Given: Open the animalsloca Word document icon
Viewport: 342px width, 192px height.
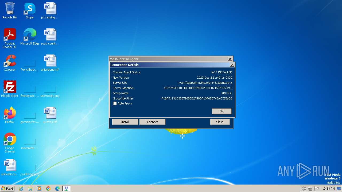Looking at the screenshot, I should coord(10,167).
